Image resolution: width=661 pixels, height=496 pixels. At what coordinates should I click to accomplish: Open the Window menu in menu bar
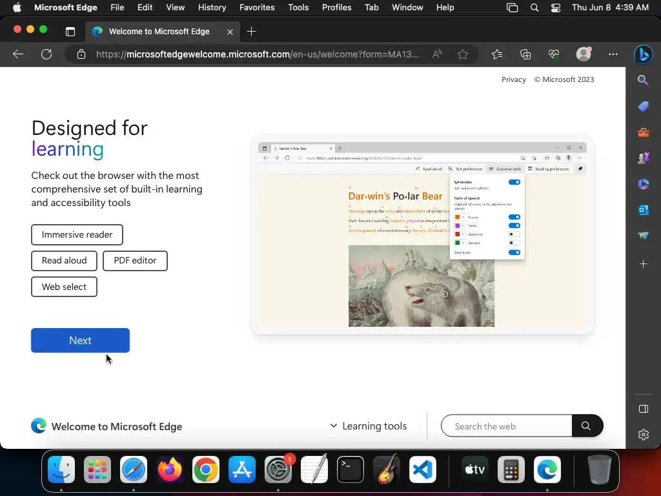407,8
